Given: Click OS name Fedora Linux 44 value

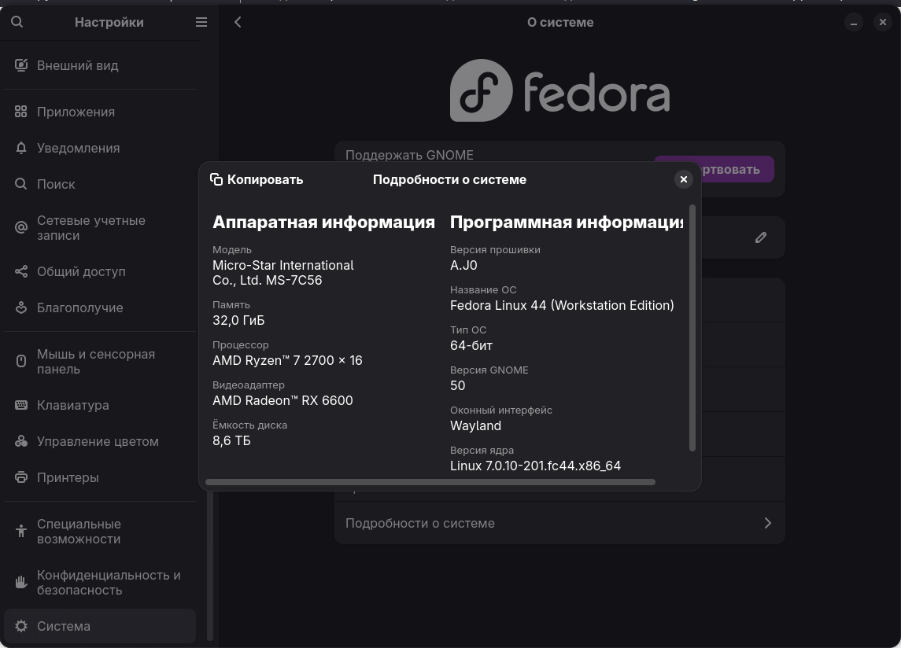Looking at the screenshot, I should click(x=562, y=306).
